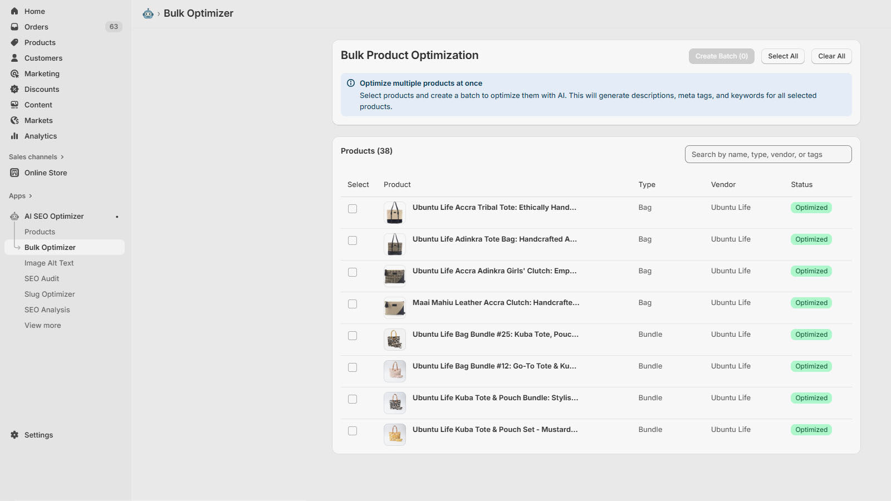Click the Orders icon showing 63 badge

tap(14, 27)
